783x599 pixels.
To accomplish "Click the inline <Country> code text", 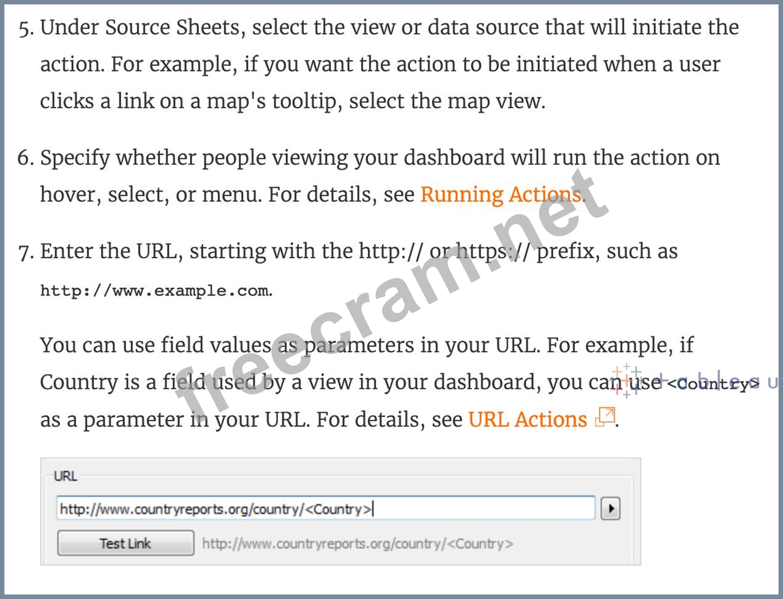I will [x=713, y=384].
